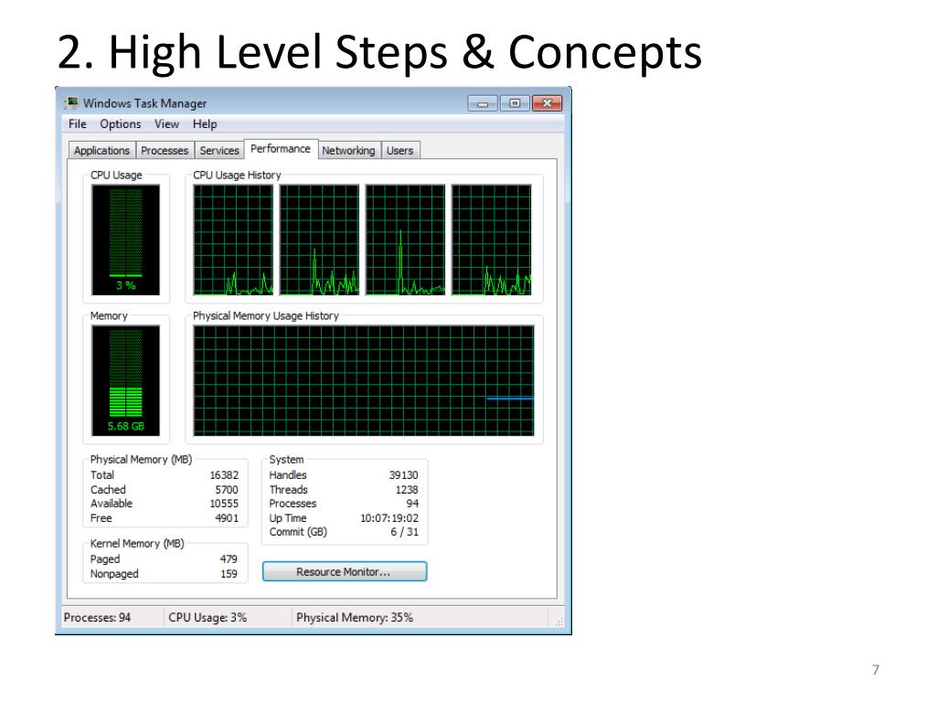Open the Help menu
This screenshot has height=702, width=936.
pos(205,124)
